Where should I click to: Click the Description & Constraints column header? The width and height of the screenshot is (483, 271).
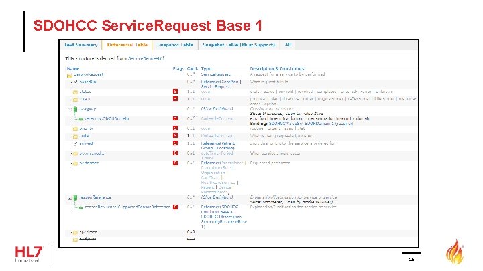click(277, 68)
